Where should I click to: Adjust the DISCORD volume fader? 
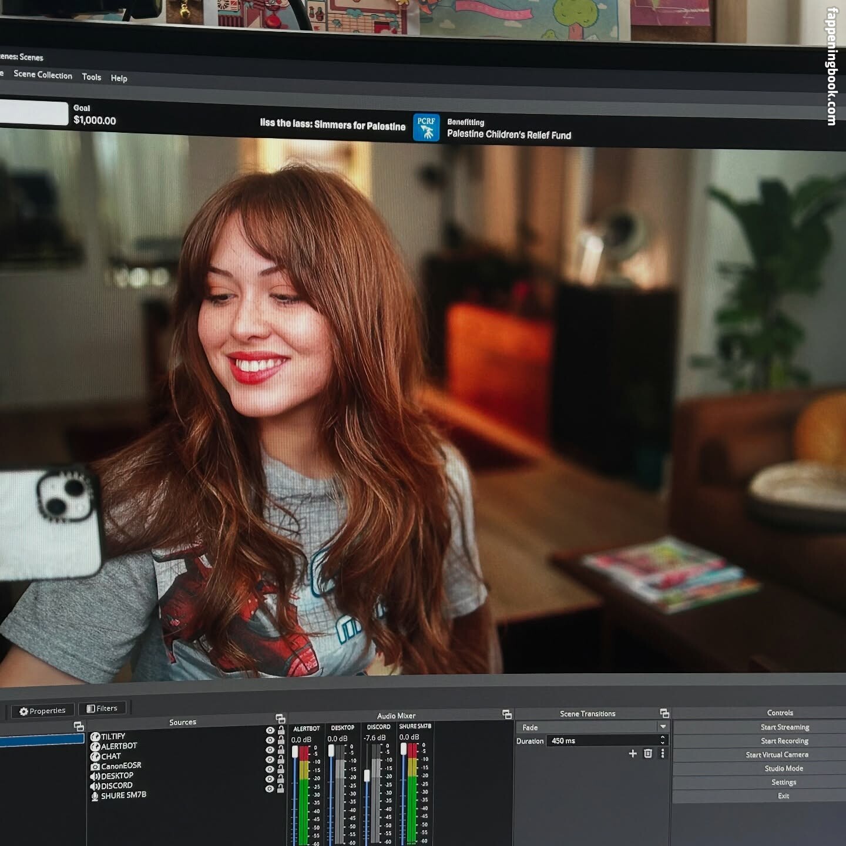tap(367, 775)
